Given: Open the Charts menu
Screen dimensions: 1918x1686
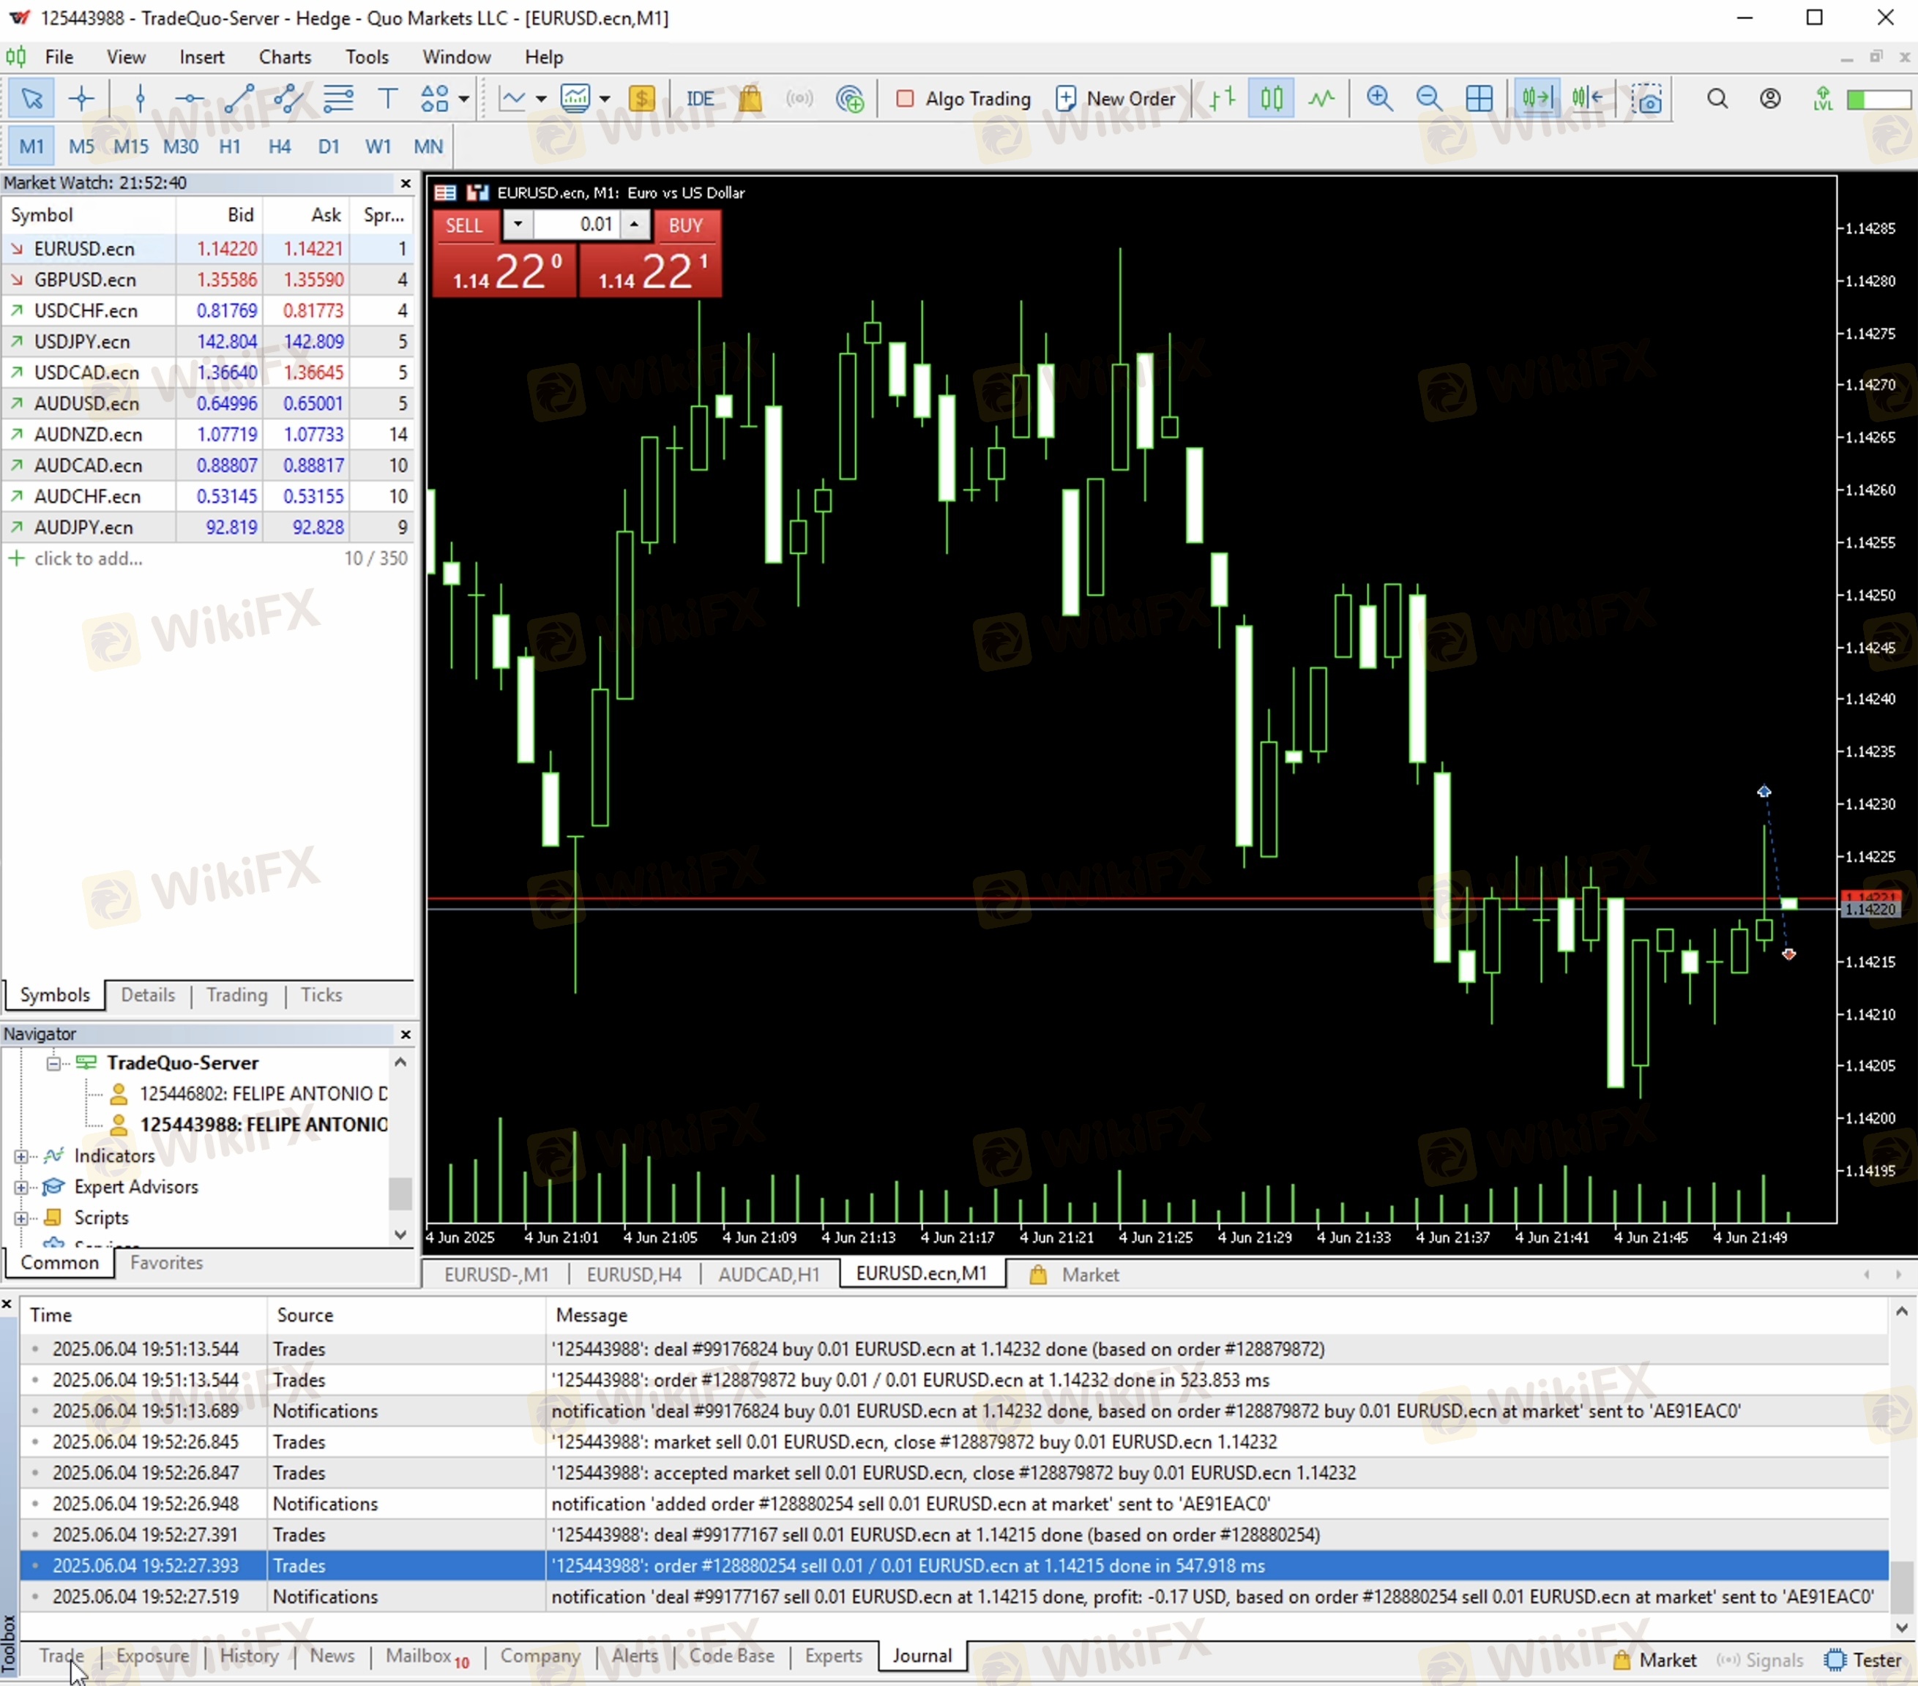Looking at the screenshot, I should point(284,57).
